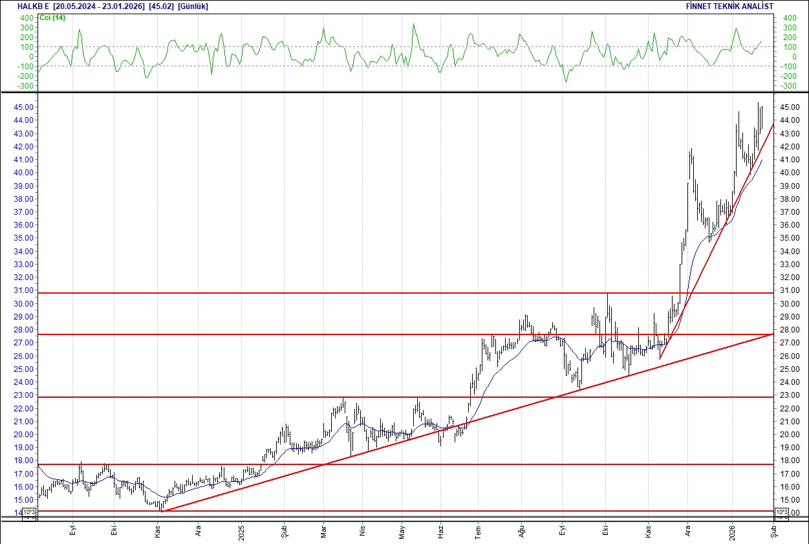This screenshot has height=544, width=809.
Task: Click the red resistance line at 31.00
Action: [388, 292]
